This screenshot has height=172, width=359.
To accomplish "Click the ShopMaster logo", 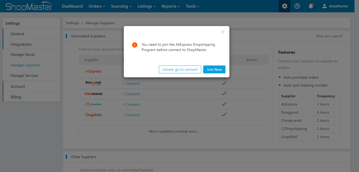I will [x=29, y=6].
